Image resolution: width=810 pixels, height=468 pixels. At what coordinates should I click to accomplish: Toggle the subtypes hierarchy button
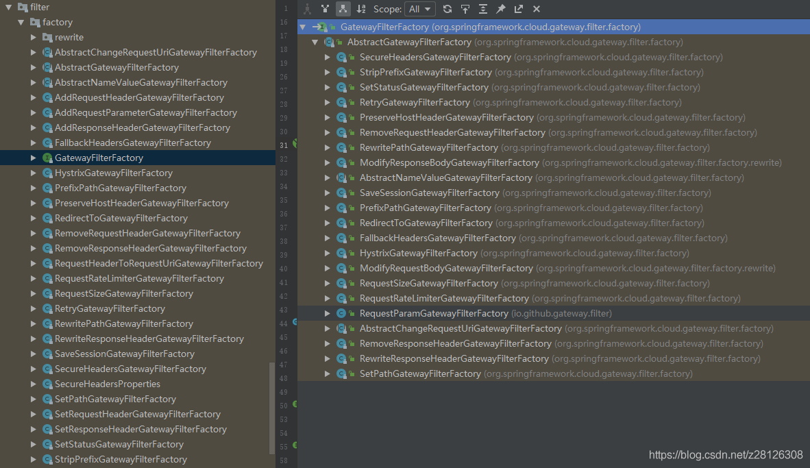click(x=343, y=9)
